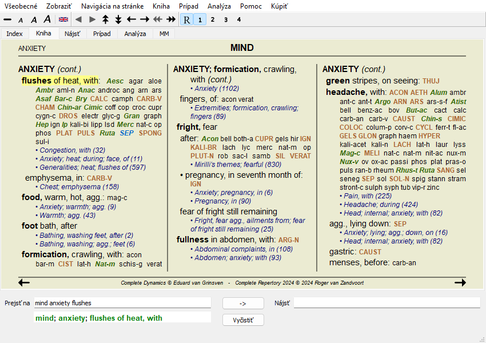Screen dimensions: 486x343
Task: Click the fast-forward double right arrow icon
Action: pyautogui.click(x=171, y=19)
